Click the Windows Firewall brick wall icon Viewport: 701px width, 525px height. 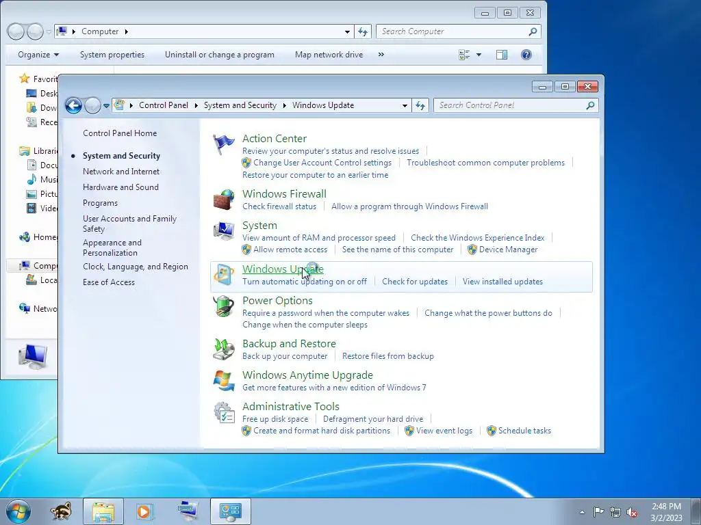(x=224, y=200)
